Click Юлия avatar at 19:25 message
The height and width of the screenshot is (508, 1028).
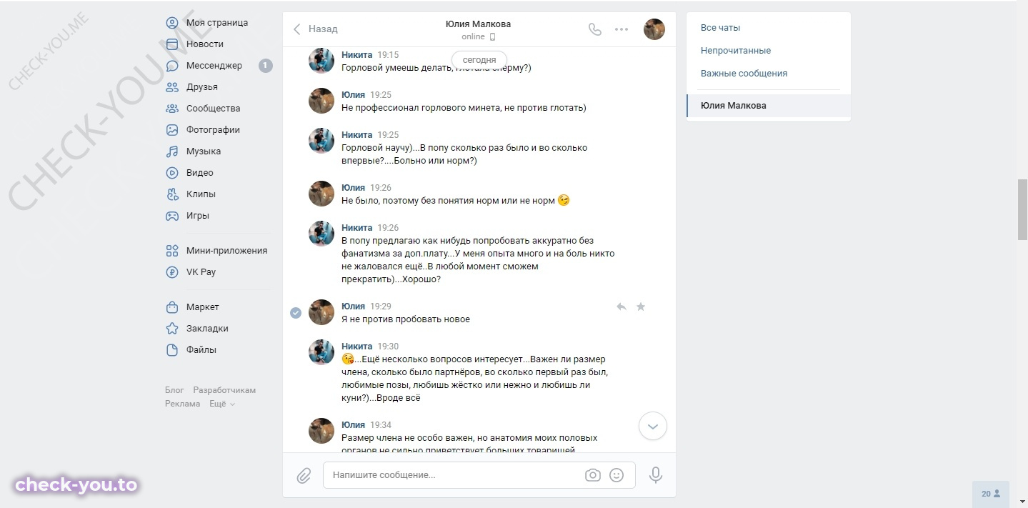(x=321, y=101)
